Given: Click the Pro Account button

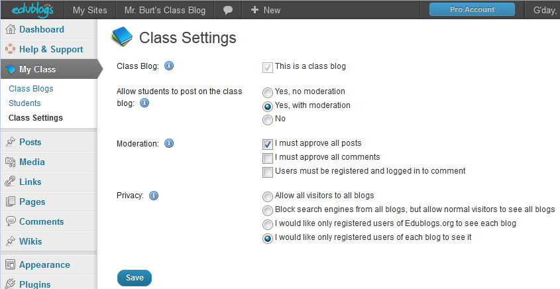Looking at the screenshot, I should tap(472, 9).
